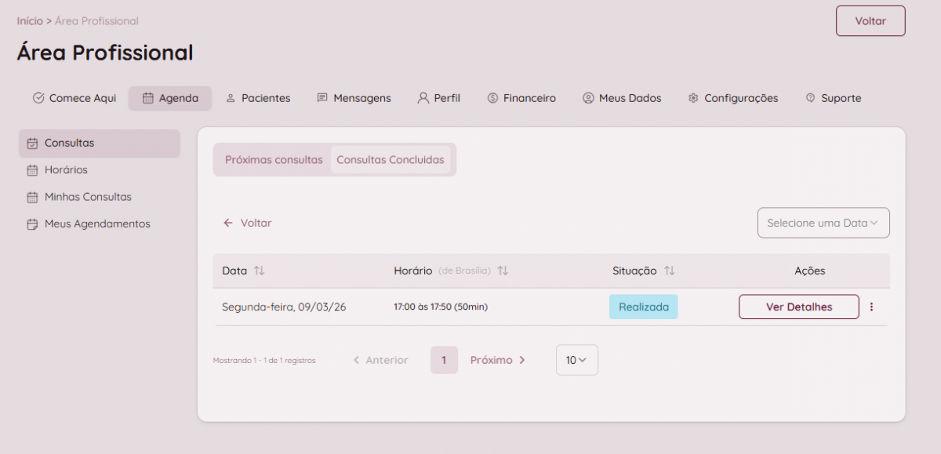941x454 pixels.
Task: Switch to Próximas consultas tab
Action: 274,160
